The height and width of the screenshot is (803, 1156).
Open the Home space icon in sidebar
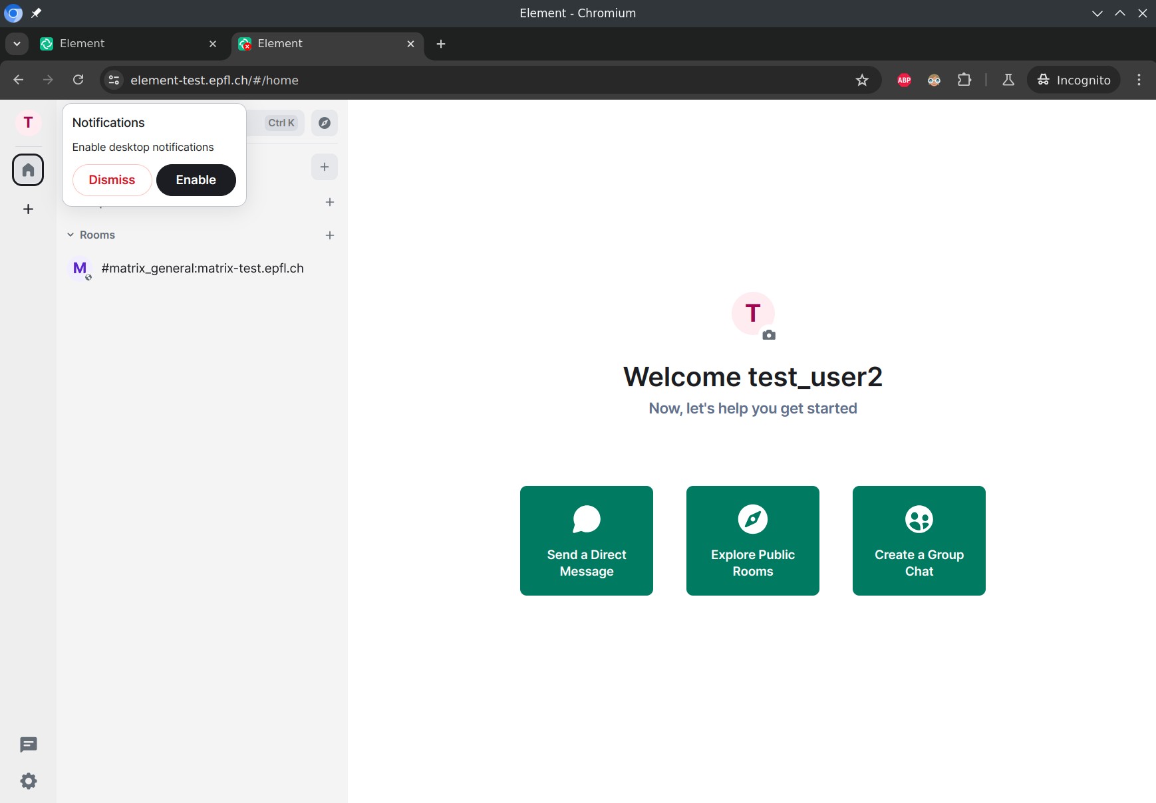pos(28,170)
